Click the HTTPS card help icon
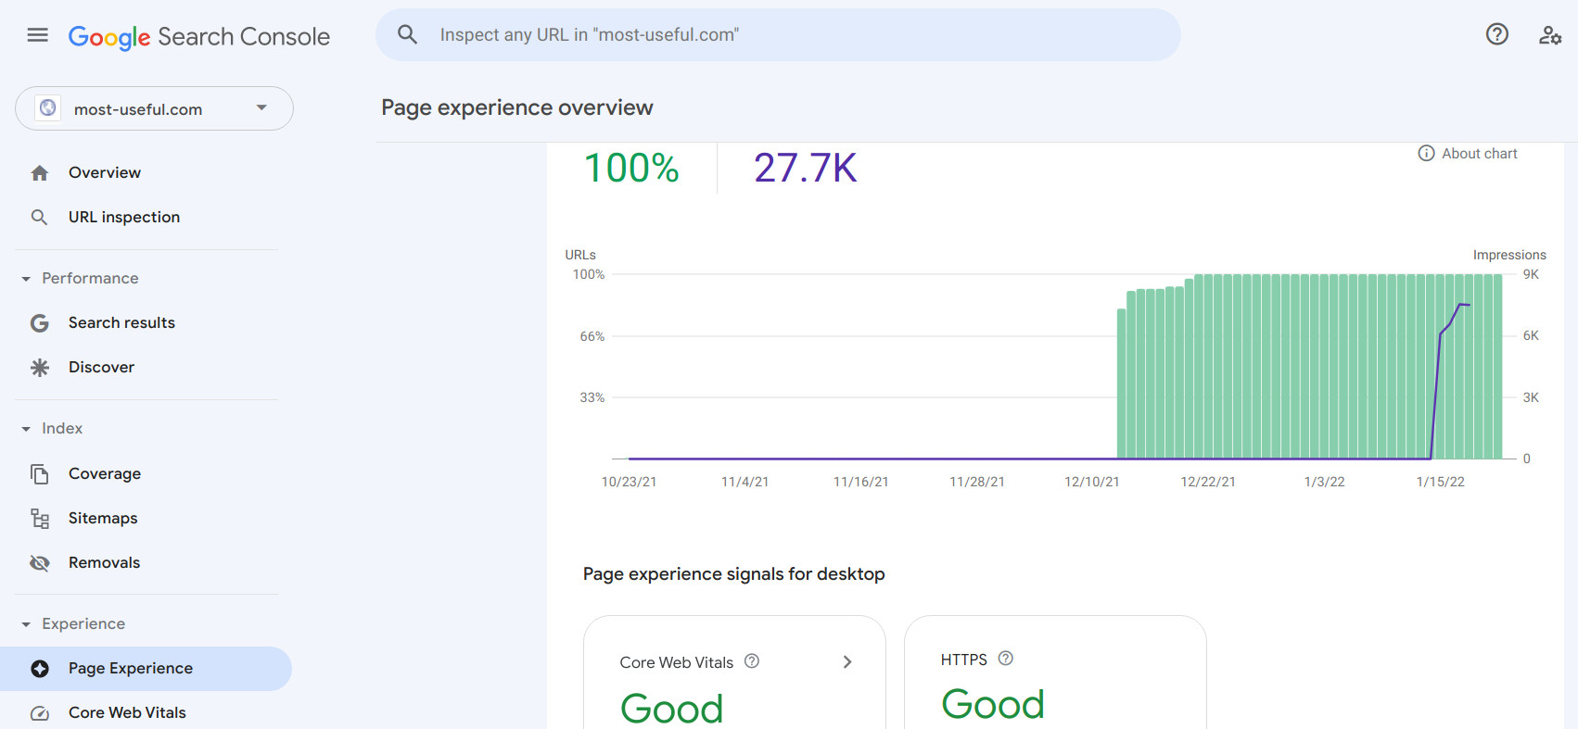 point(1005,659)
